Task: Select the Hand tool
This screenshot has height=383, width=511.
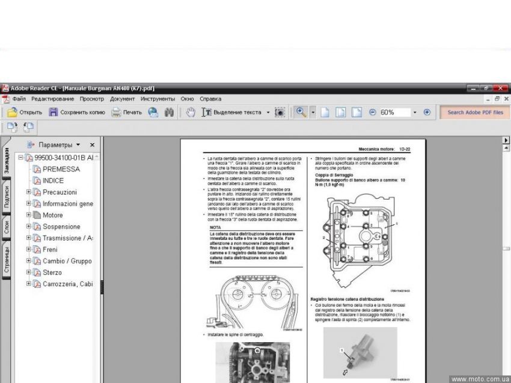Action: coord(191,112)
